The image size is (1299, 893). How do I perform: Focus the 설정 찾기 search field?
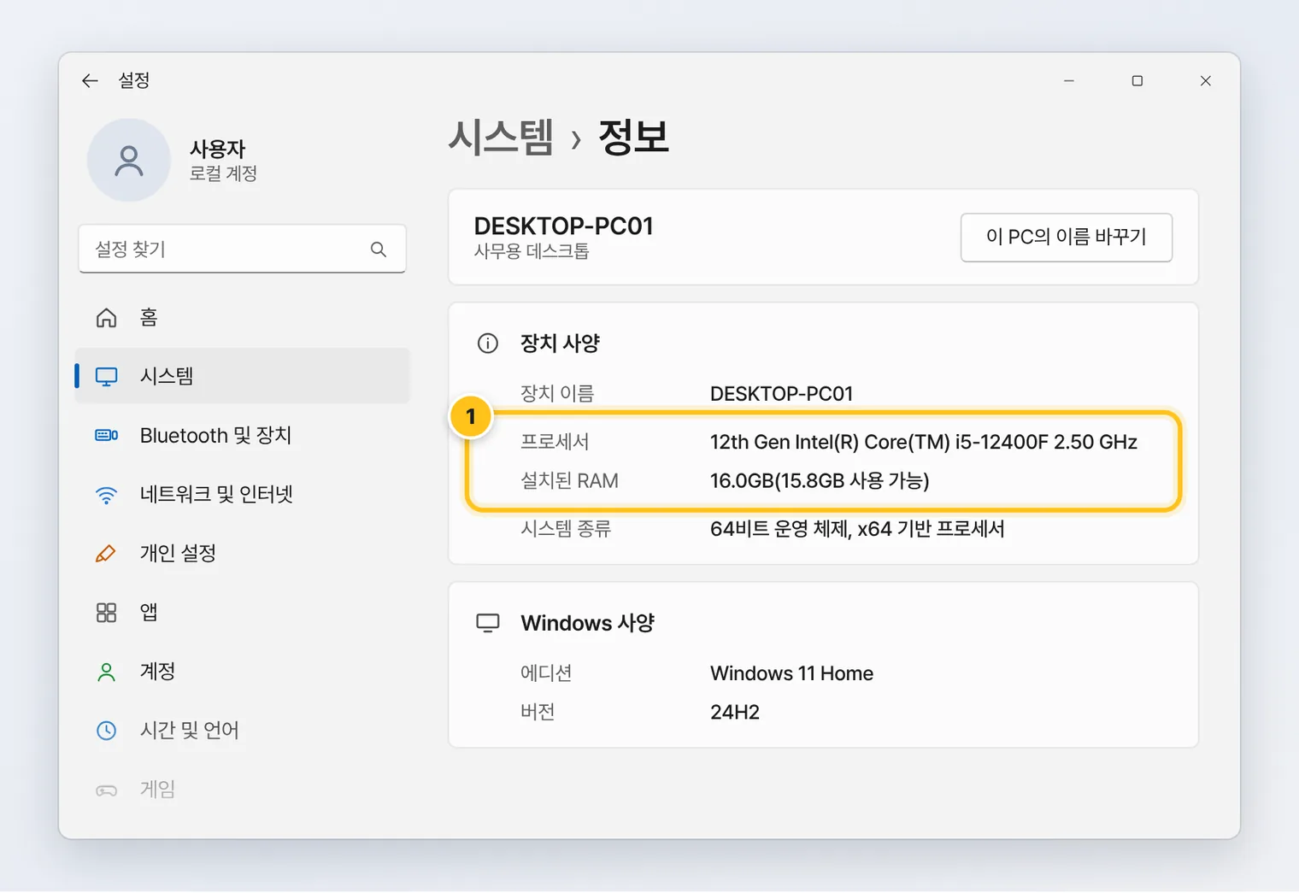(243, 249)
